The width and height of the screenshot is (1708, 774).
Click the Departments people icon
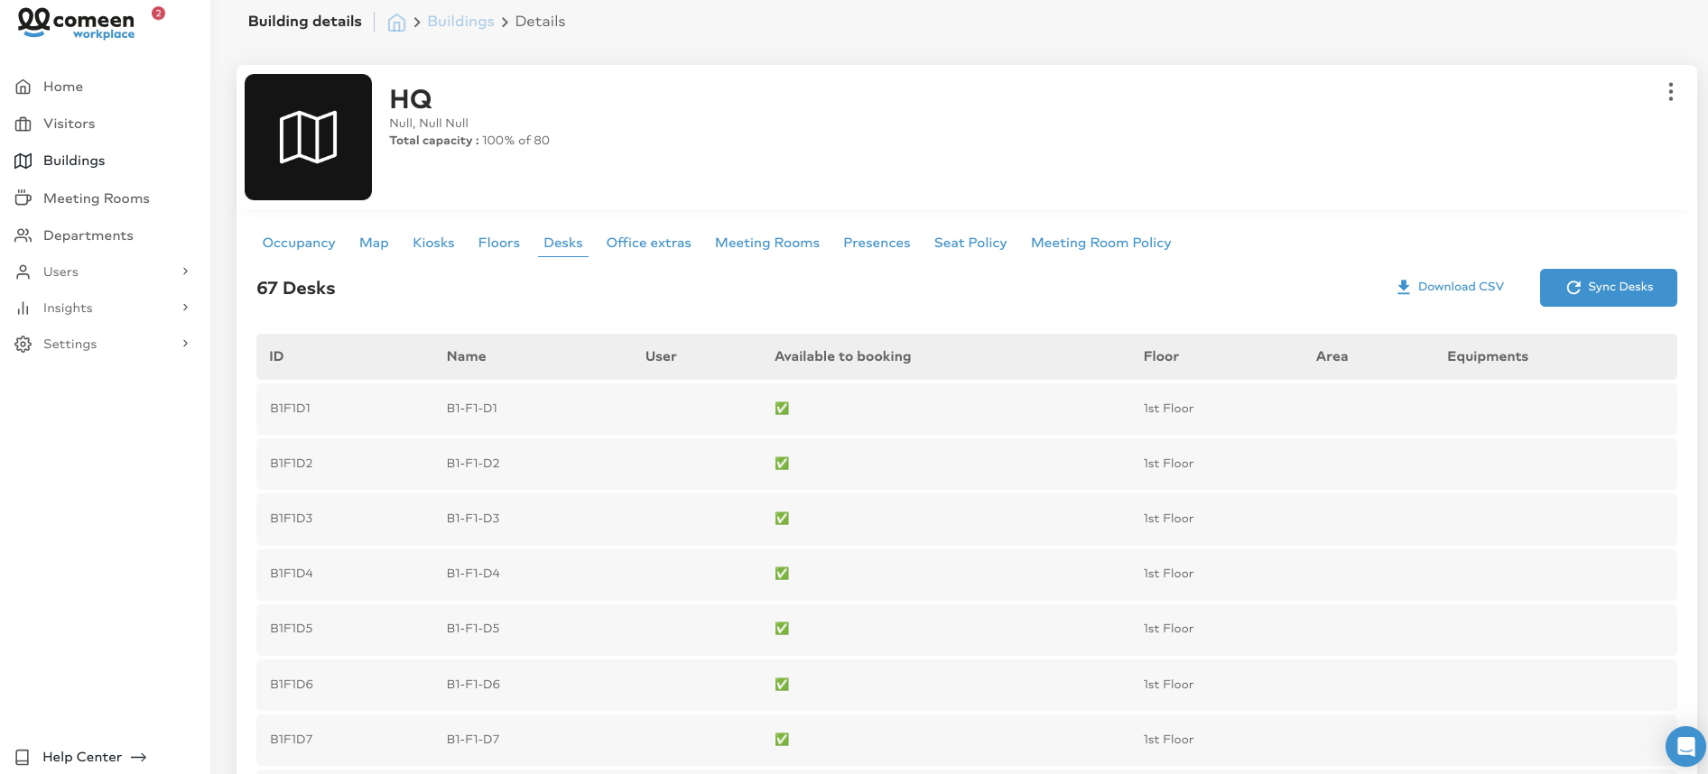click(23, 235)
